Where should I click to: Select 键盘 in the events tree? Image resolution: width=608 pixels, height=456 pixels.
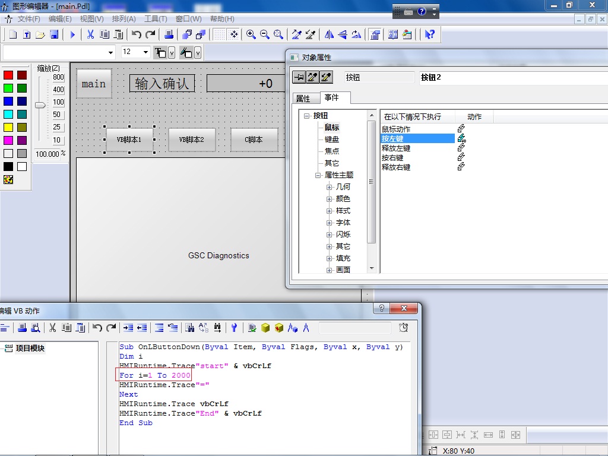tap(332, 139)
